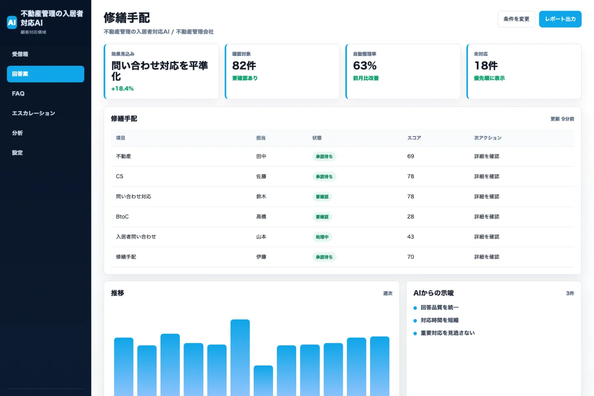Click the 3件 count in AIからの示唆
The width and height of the screenshot is (594, 396).
[570, 293]
